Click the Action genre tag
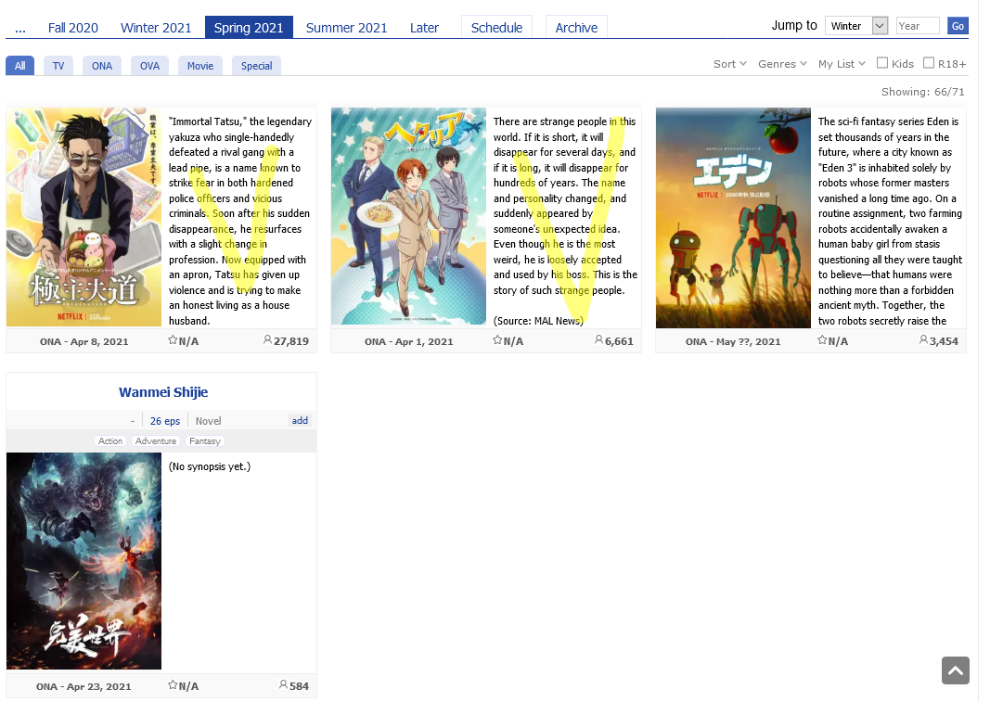This screenshot has width=1003, height=702. (110, 441)
